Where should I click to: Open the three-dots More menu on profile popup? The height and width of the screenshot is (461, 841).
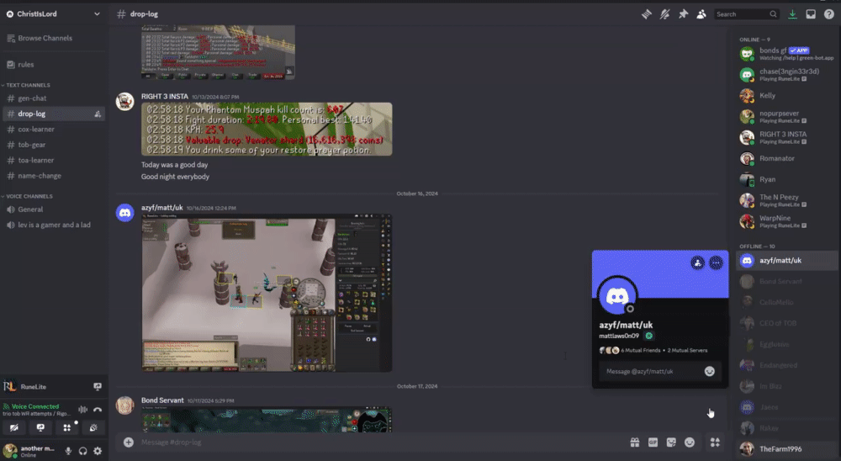(716, 263)
